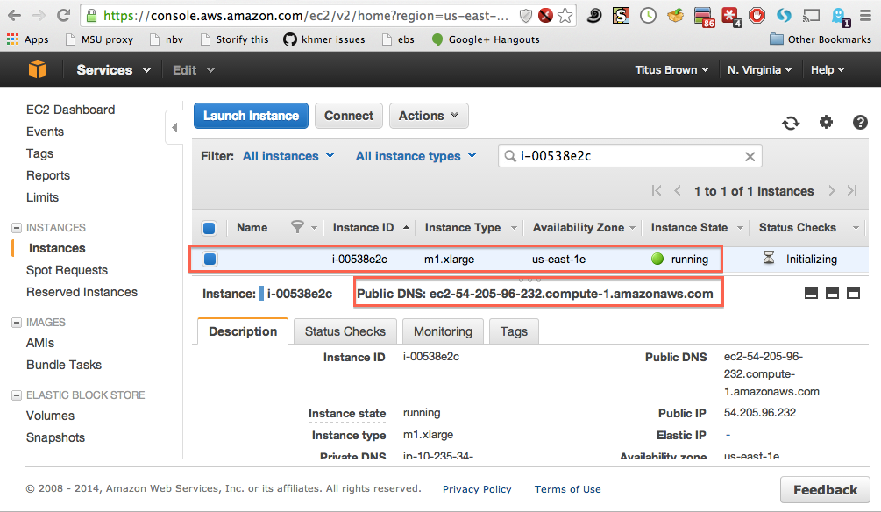Click the cast screen extension icon

[811, 16]
